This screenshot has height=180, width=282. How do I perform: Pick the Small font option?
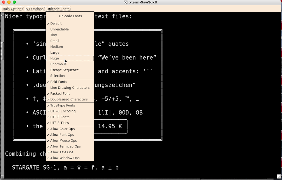[55, 41]
